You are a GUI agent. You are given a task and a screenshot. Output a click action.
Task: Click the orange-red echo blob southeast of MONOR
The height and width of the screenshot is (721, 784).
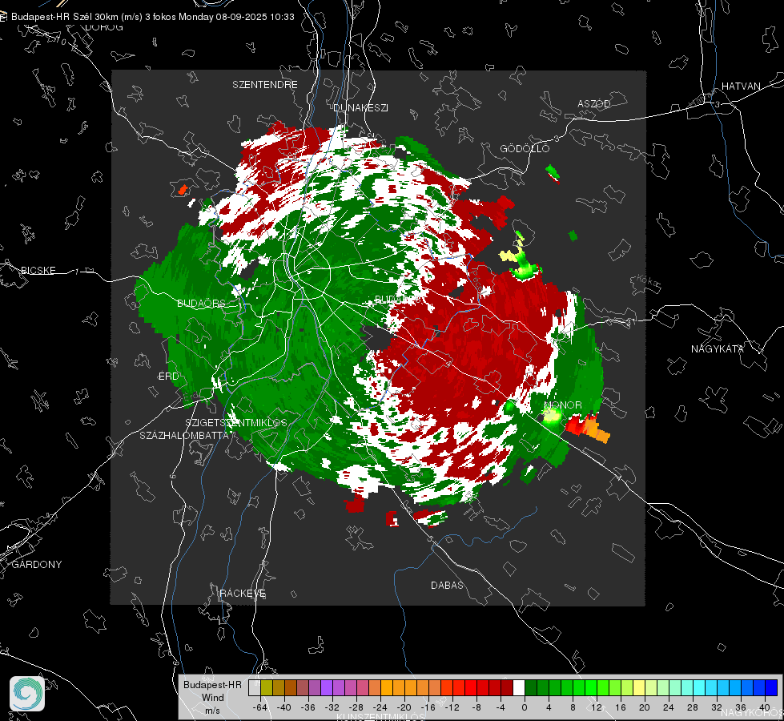588,428
